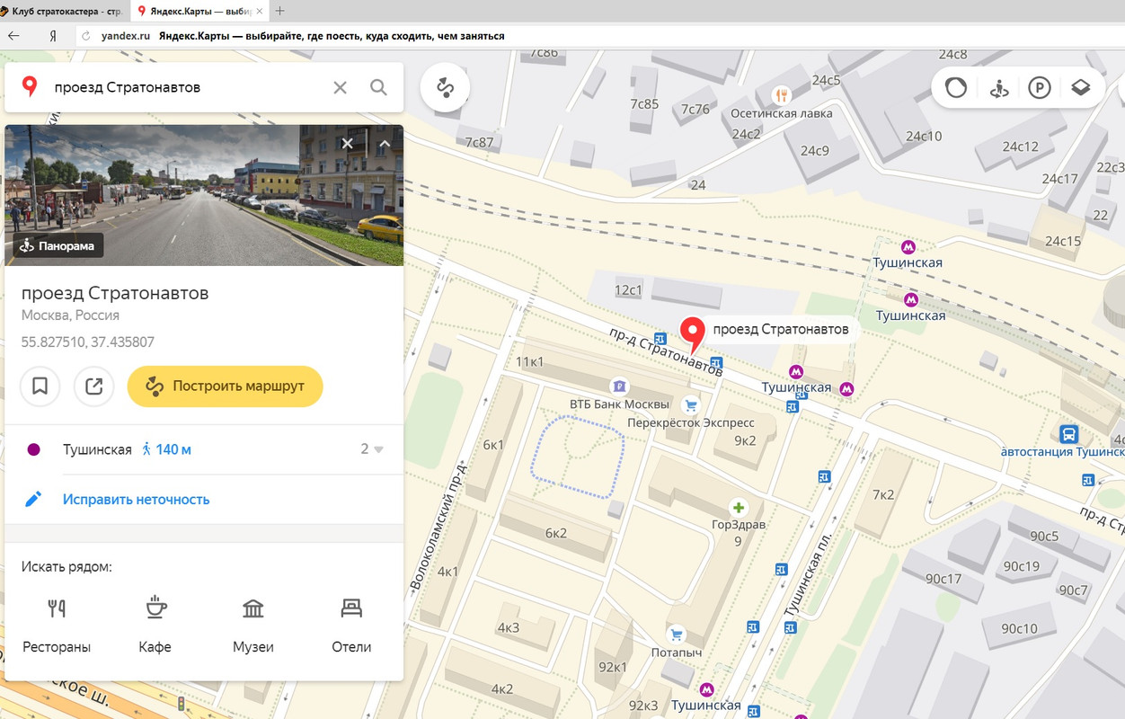This screenshot has width=1125, height=719.
Task: Click the magnifier search icon
Action: [x=378, y=87]
